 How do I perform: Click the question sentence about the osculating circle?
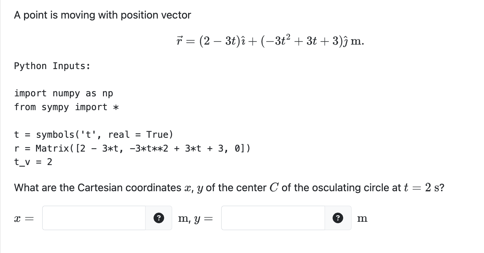pos(229,188)
